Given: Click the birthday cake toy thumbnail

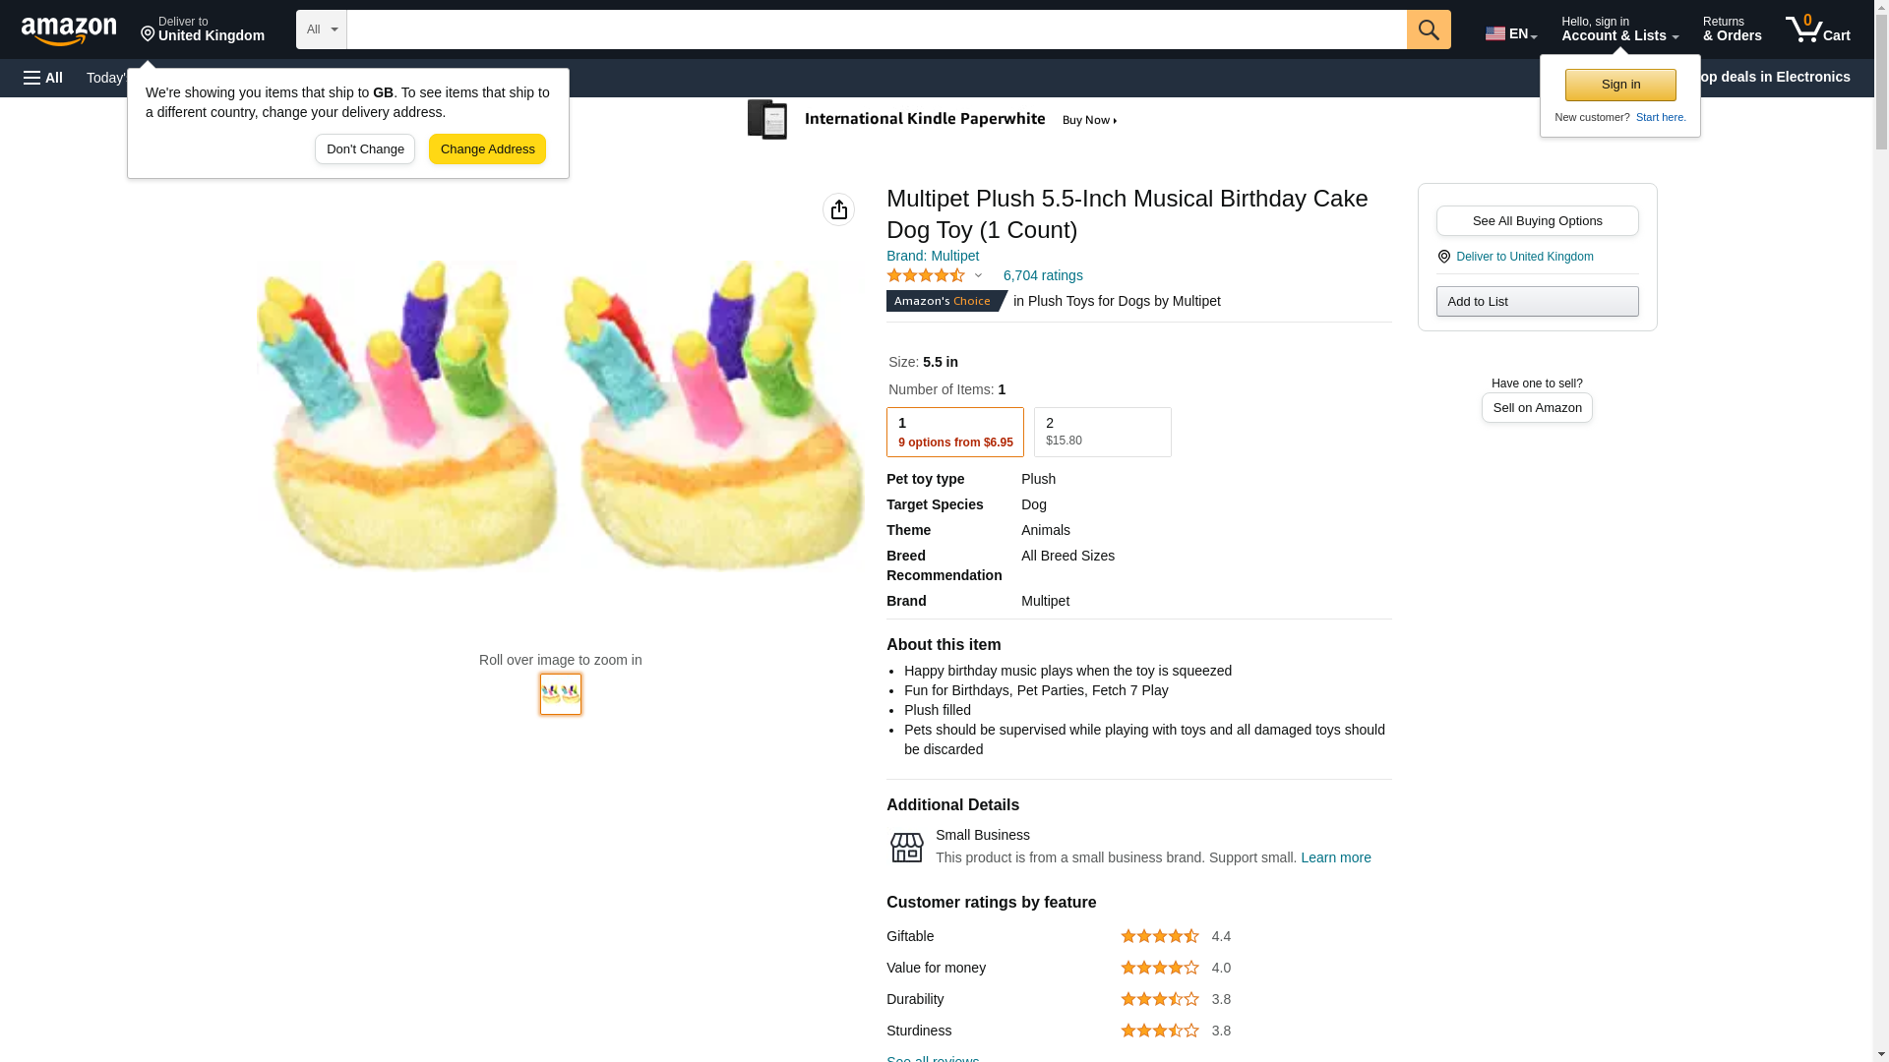Looking at the screenshot, I should tap(561, 694).
